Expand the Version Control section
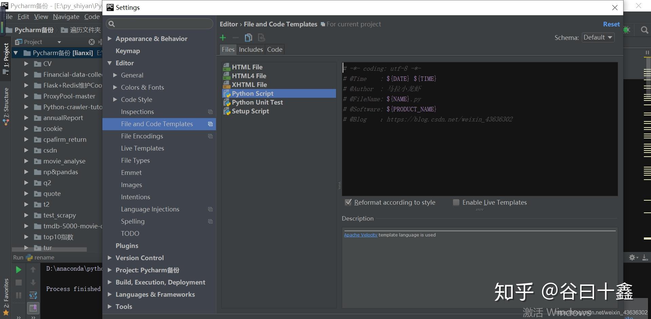 pos(110,258)
